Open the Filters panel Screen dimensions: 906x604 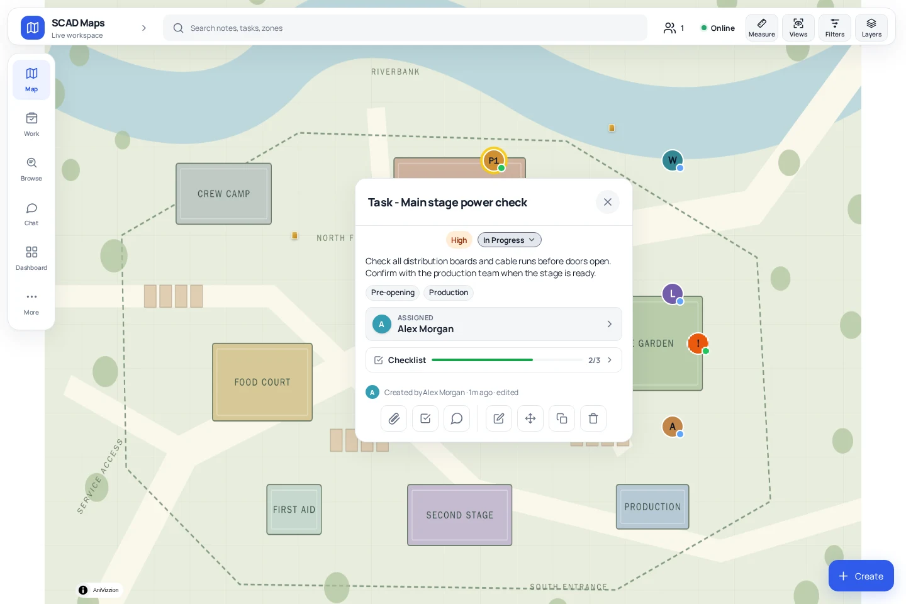(834, 28)
